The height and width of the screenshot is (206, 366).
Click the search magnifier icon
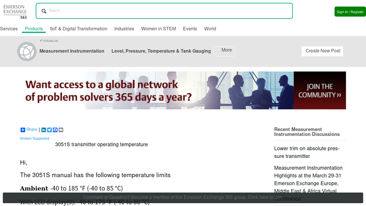[44, 11]
